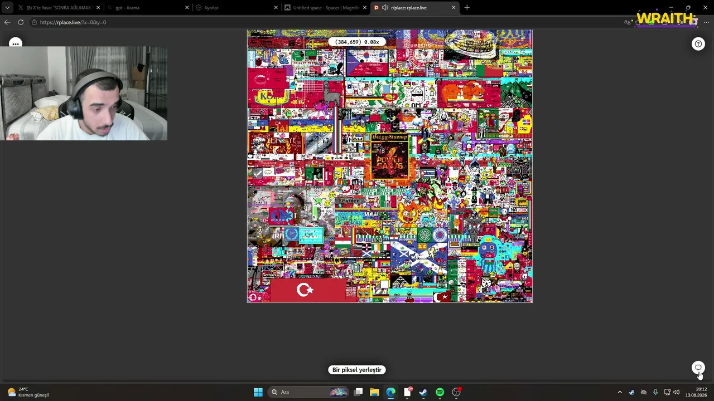Image resolution: width=714 pixels, height=401 pixels.
Task: Open the chat bubble button
Action: pos(698,368)
